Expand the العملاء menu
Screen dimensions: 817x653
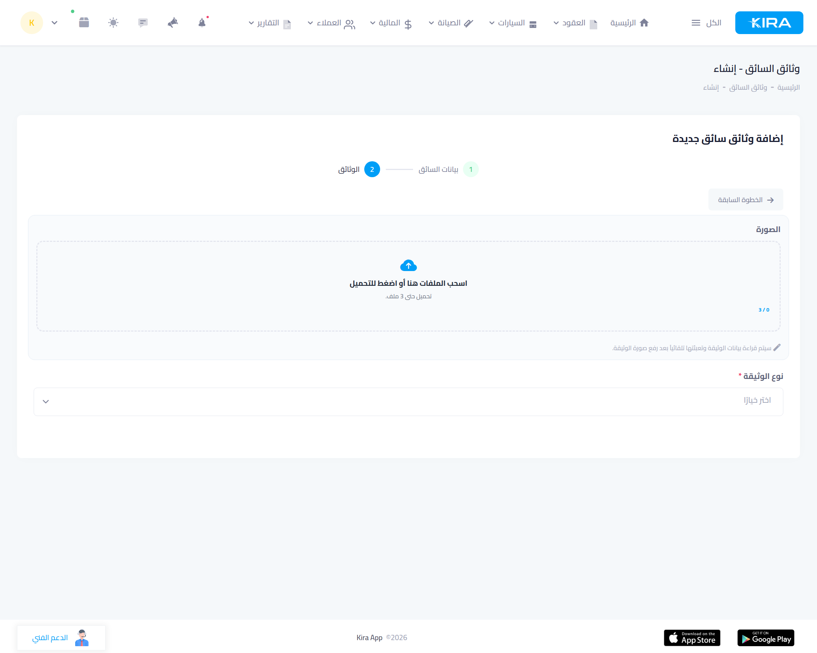331,23
